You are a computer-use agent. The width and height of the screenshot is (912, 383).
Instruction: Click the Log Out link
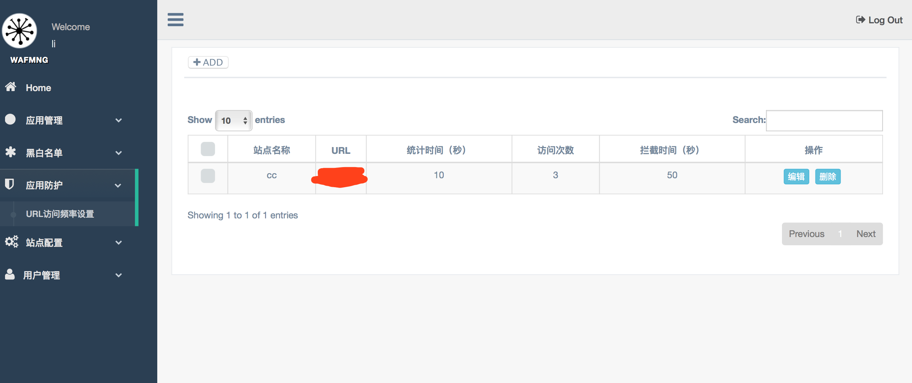coord(879,20)
